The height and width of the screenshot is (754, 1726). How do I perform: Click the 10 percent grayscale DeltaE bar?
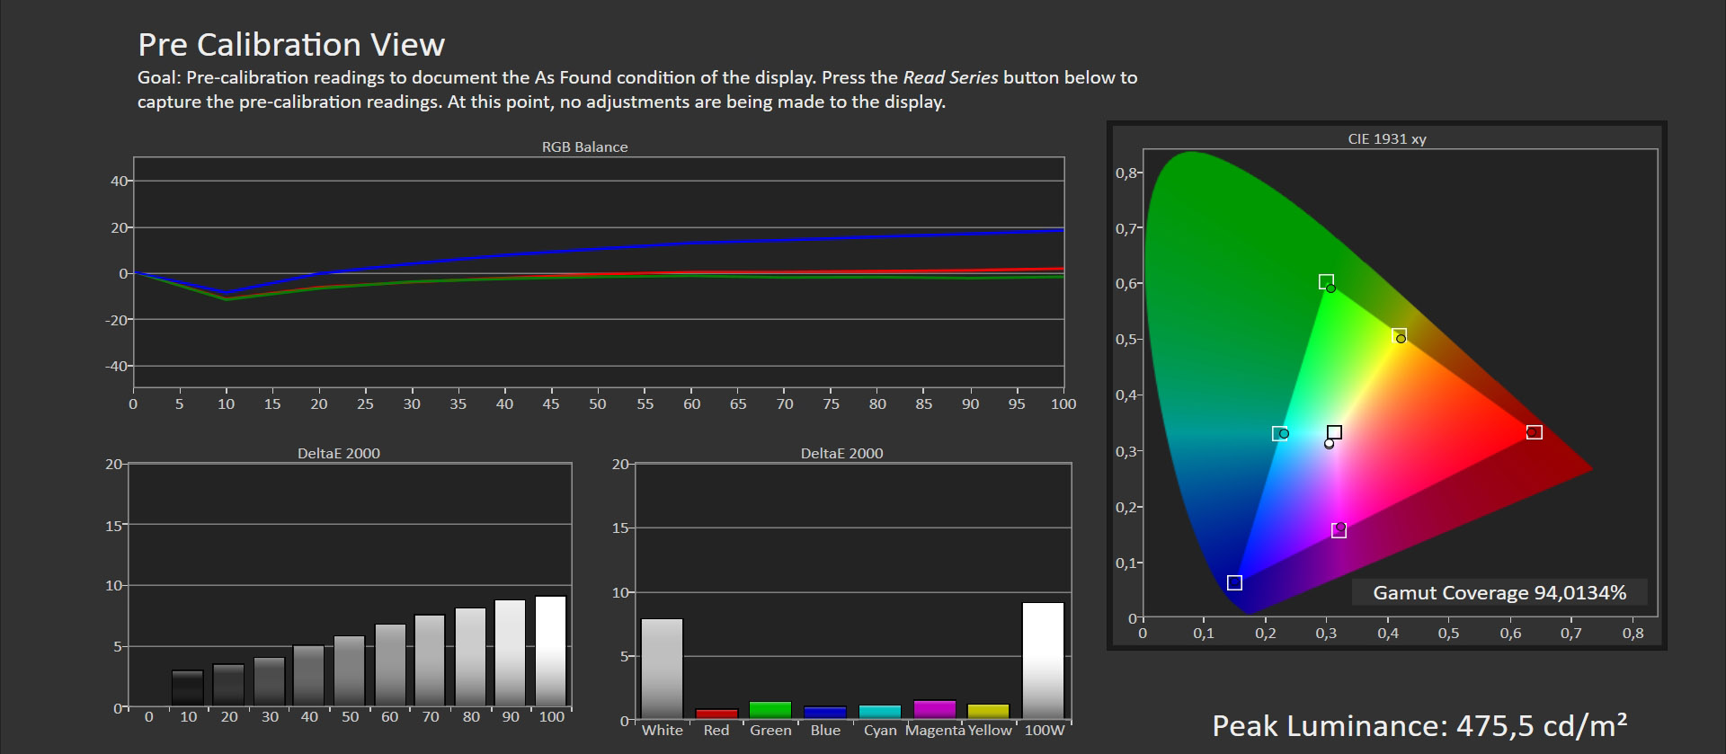[188, 687]
